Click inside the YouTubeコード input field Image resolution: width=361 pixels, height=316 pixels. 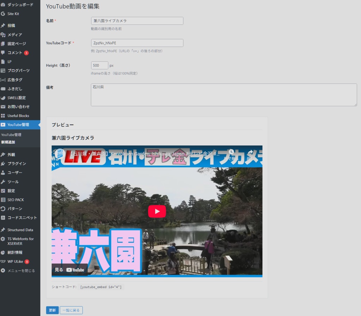(137, 43)
